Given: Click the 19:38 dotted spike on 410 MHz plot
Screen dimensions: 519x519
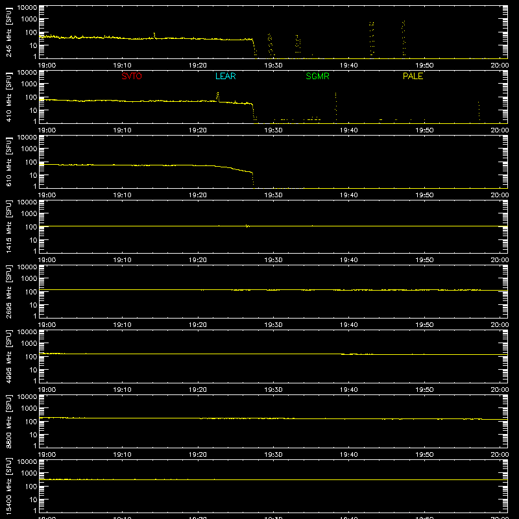Looking at the screenshot, I should [x=335, y=106].
